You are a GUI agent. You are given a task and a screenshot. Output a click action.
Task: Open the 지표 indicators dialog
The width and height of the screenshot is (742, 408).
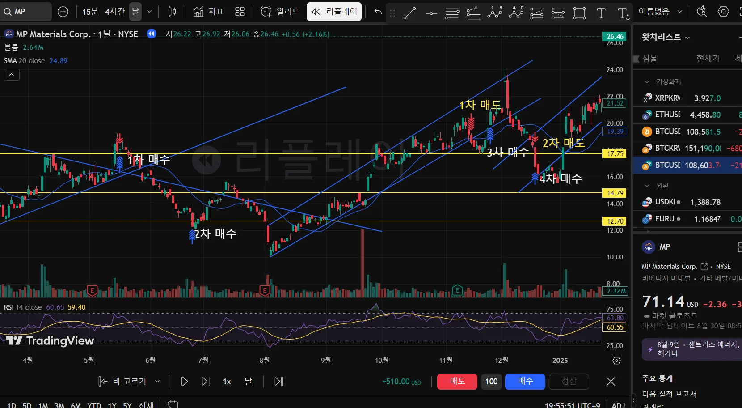pyautogui.click(x=208, y=12)
